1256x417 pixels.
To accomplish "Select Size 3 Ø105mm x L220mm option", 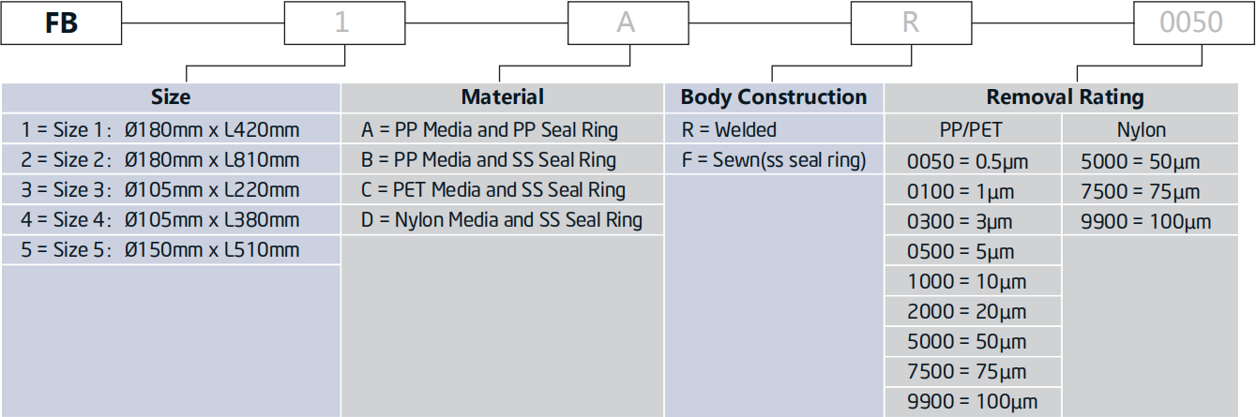I will coord(160,190).
